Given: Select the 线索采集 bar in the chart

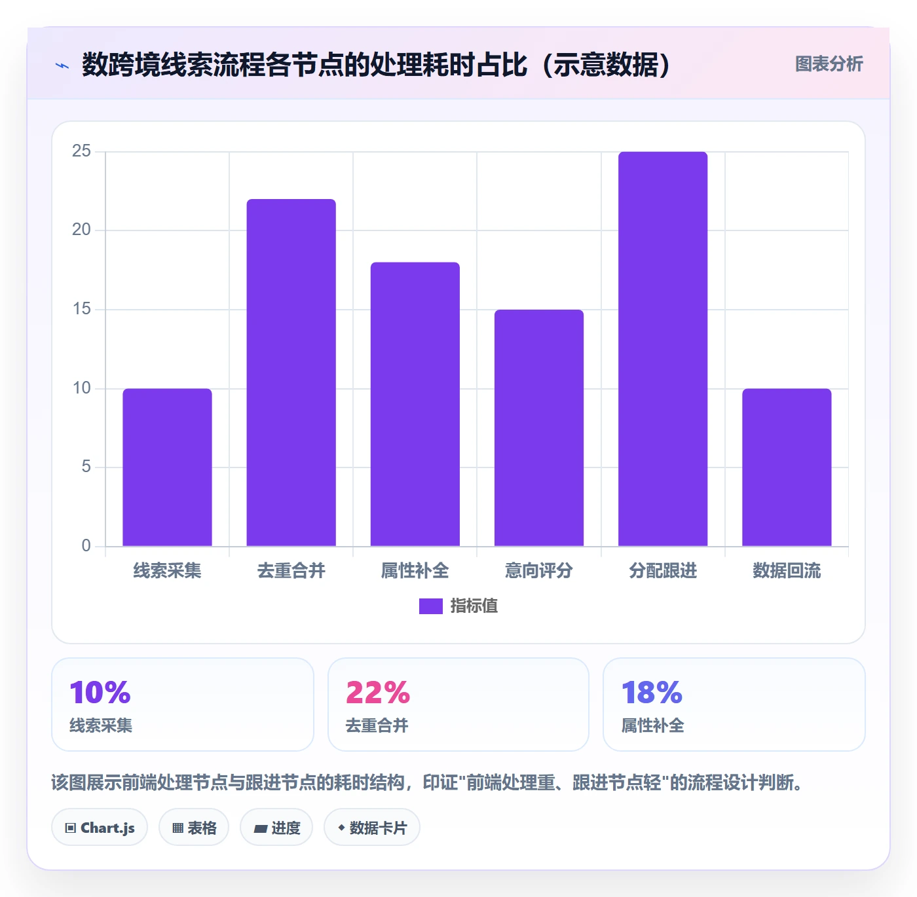Looking at the screenshot, I should coord(167,467).
